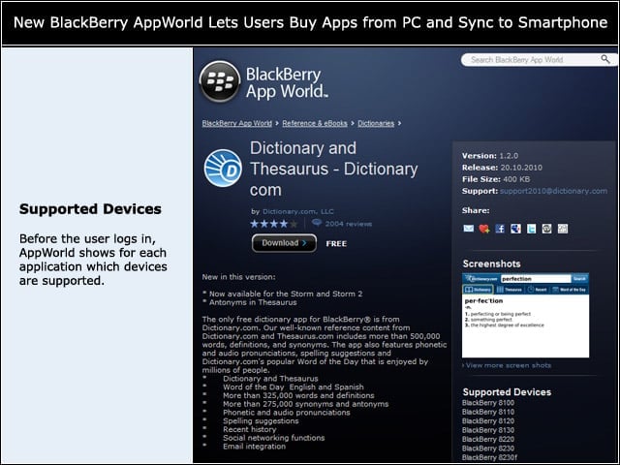Click the last gray share icon
Viewport: 620px width, 465px height.
[563, 229]
